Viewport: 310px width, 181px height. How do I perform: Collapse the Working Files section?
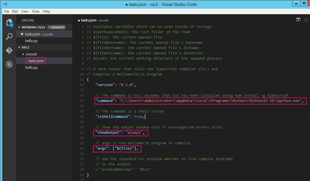click(x=19, y=27)
